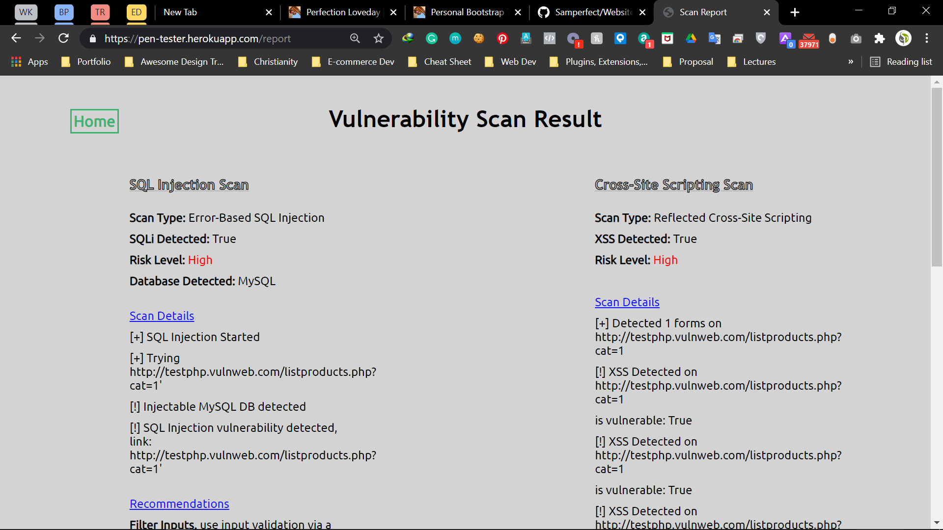The height and width of the screenshot is (530, 943).
Task: Open the mail checker showing 37971
Action: (809, 40)
